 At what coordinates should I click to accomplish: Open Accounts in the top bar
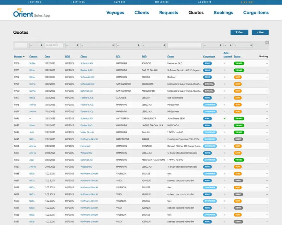[205, 2]
